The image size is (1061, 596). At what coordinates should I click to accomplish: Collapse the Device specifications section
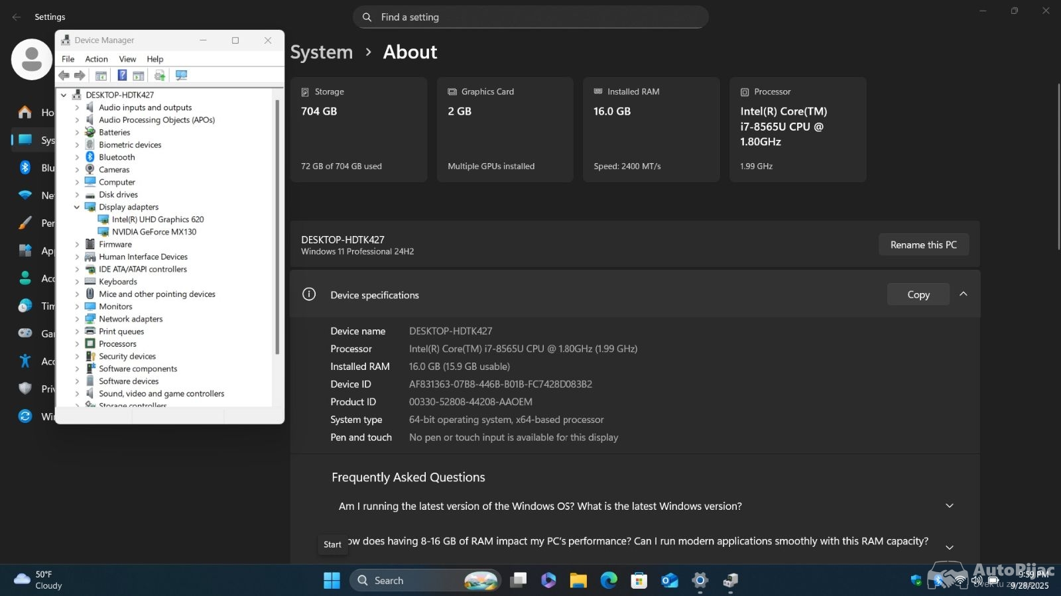point(963,294)
